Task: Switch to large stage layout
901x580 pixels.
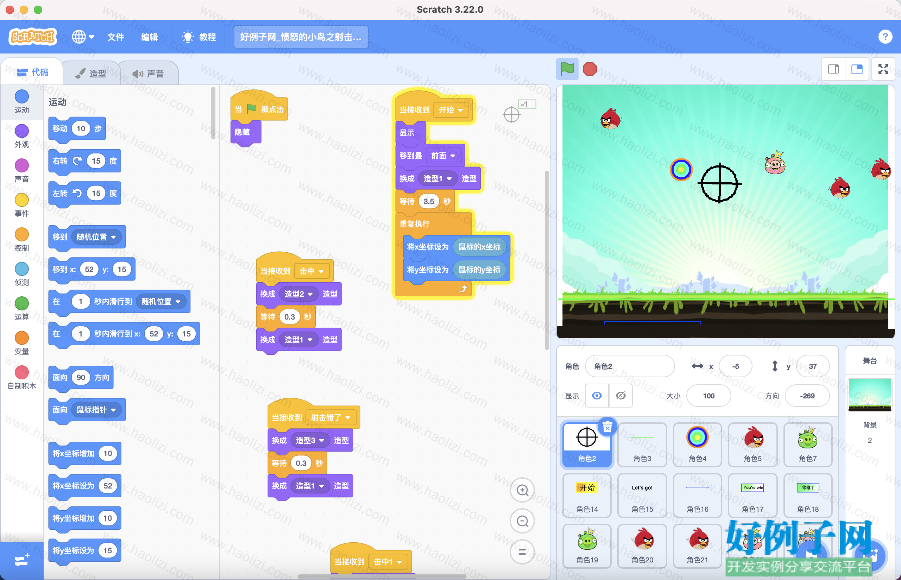Action: (x=857, y=69)
